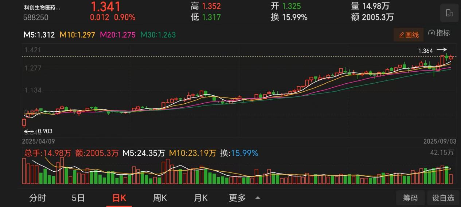Click the volume M5:24.35万 label
This screenshot has width=461, height=207.
point(144,153)
